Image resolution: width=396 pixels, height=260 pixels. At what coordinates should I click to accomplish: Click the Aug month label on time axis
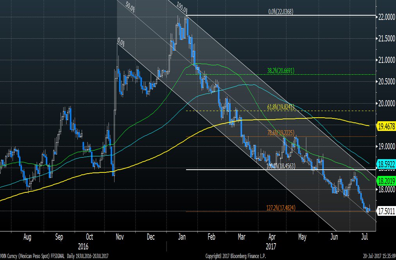click(x=27, y=237)
